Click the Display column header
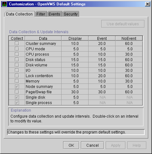Screen dimensions: 152x154 pos(75,38)
